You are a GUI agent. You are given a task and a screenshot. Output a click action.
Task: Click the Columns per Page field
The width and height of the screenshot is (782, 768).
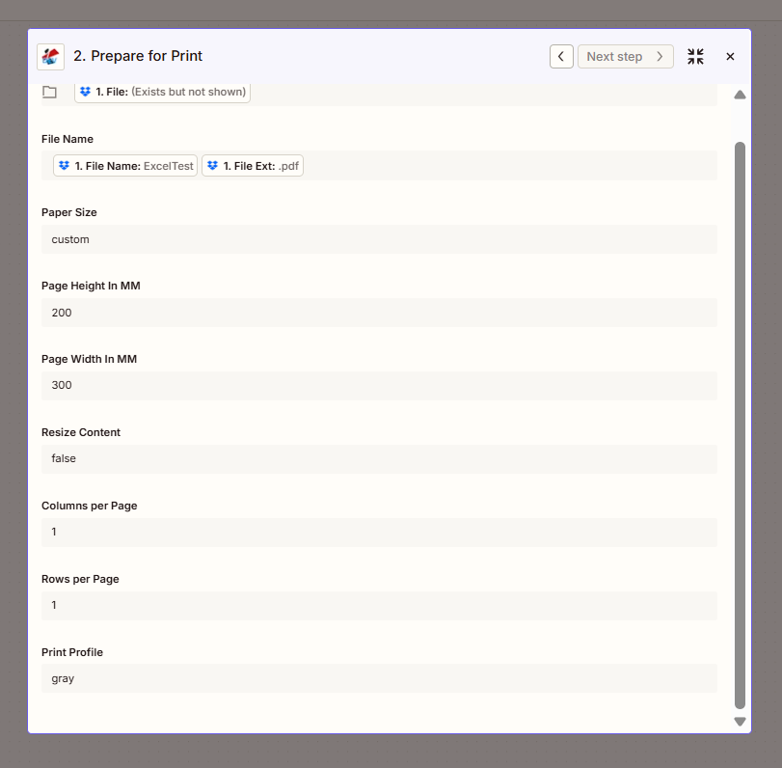[379, 533]
